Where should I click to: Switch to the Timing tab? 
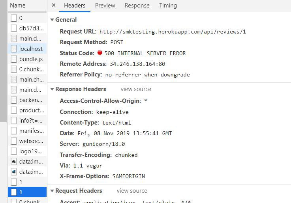(168, 6)
